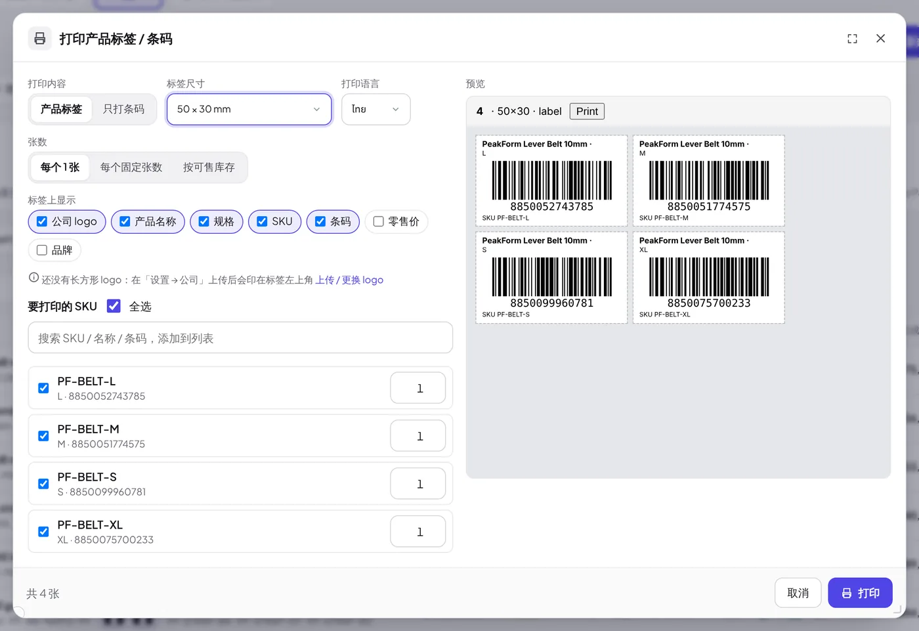Disable SKU display on labels
The image size is (919, 631).
pos(262,222)
